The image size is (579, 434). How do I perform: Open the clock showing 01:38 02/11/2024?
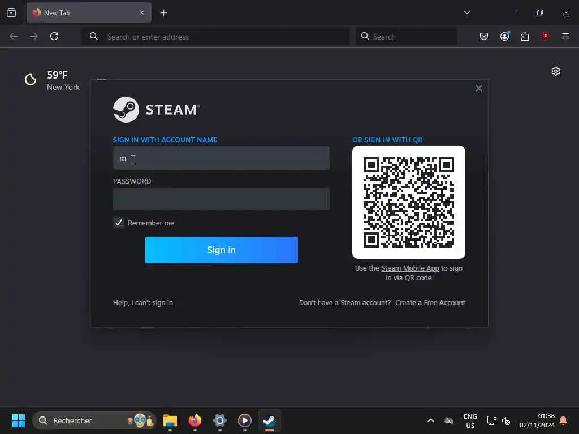click(x=537, y=420)
